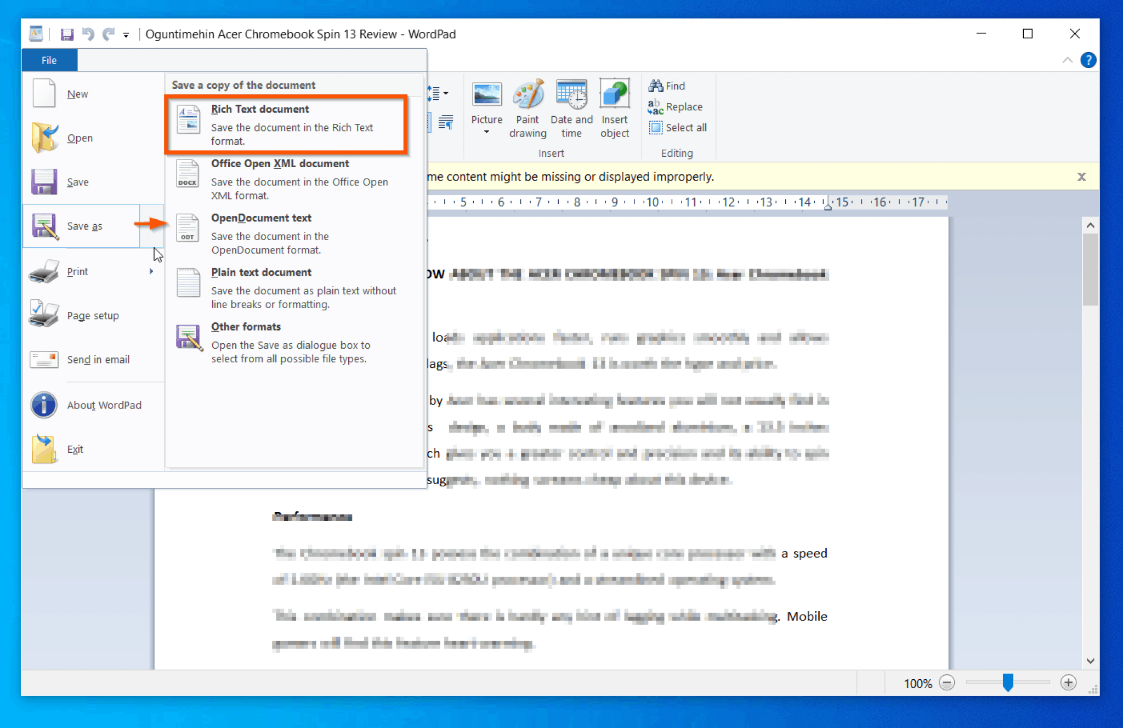Open the Paint drawing tool
Viewport: 1123px width, 728px height.
(527, 107)
